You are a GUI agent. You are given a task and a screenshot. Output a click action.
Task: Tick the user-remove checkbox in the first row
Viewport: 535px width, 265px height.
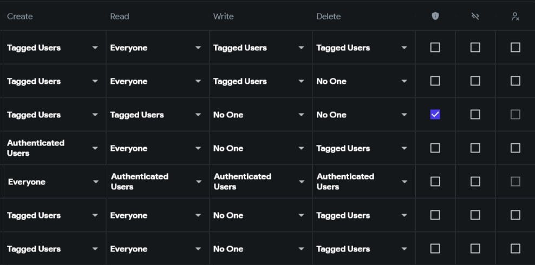(515, 48)
